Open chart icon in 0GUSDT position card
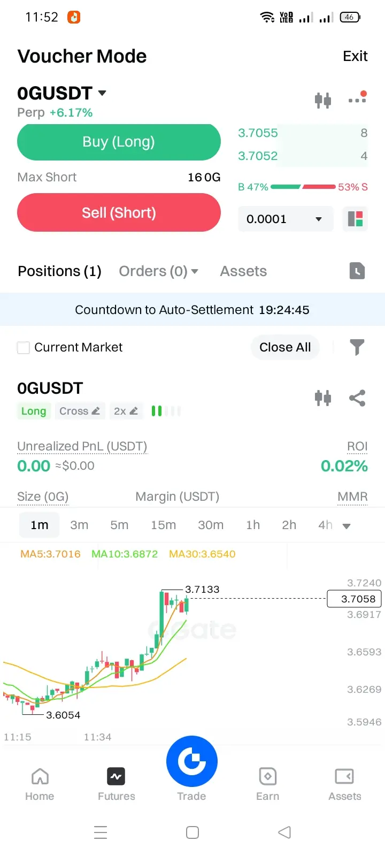The width and height of the screenshot is (385, 856). pos(323,398)
